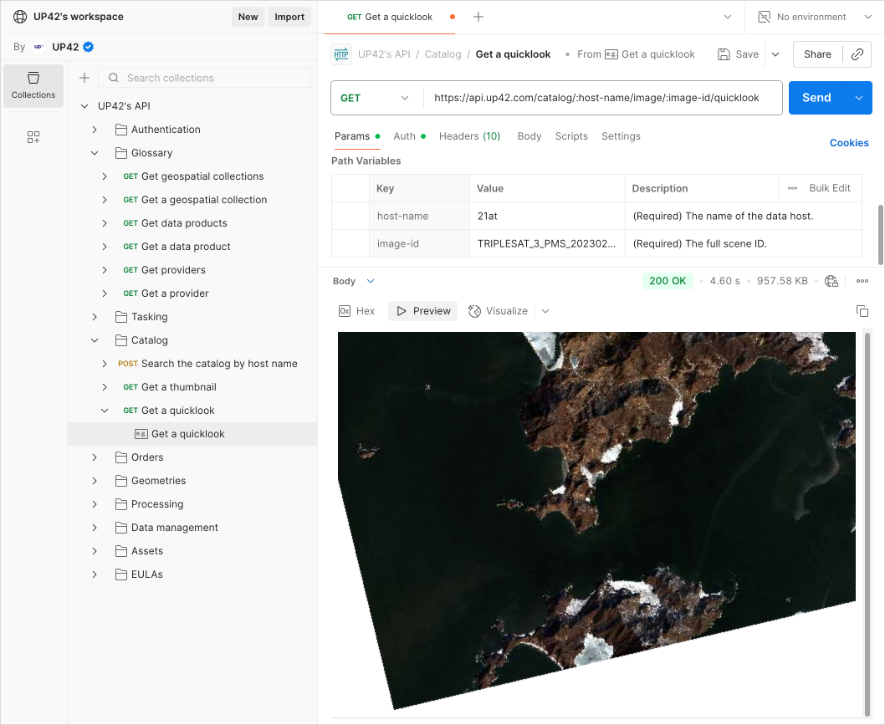Viewport: 885px width, 725px height.
Task: Open the tabs list dropdown chevron
Action: pos(728,17)
